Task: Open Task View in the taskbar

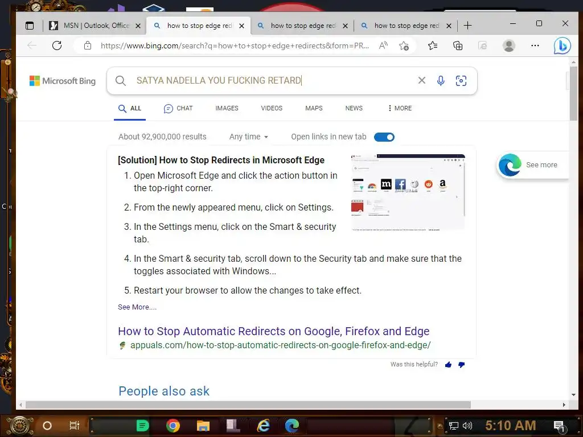Action: click(75, 426)
